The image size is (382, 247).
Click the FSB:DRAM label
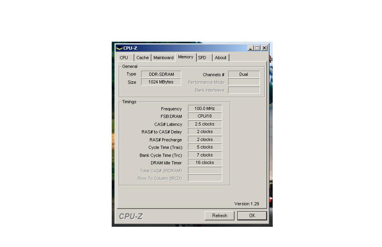point(171,117)
